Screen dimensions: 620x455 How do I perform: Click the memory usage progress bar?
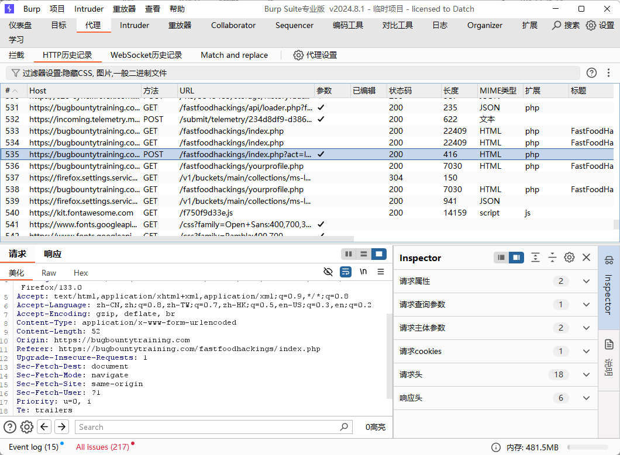pos(588,447)
